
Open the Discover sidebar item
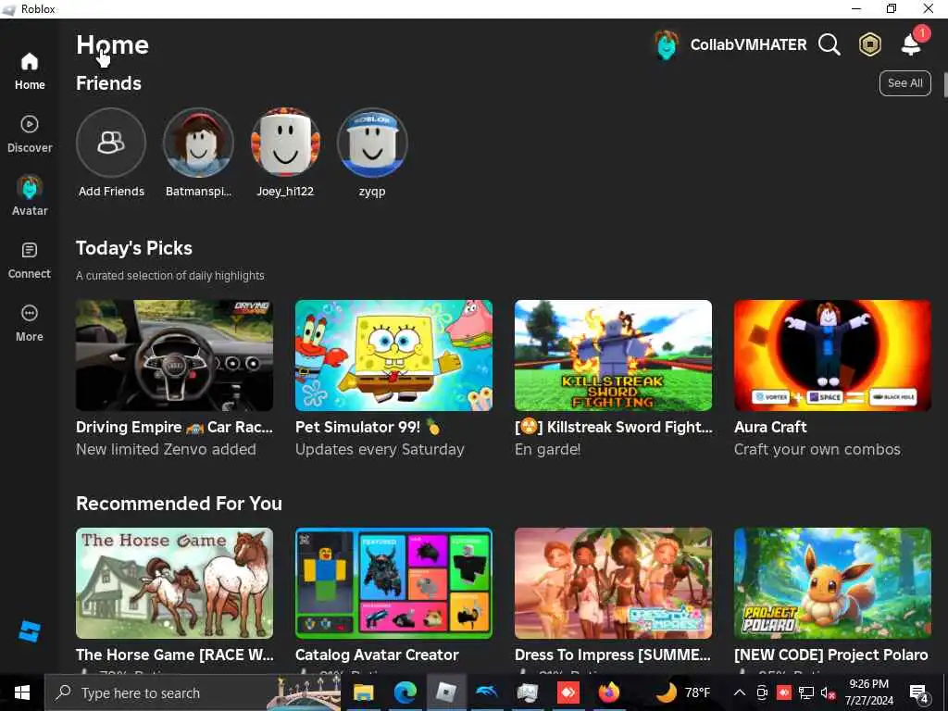click(x=30, y=134)
